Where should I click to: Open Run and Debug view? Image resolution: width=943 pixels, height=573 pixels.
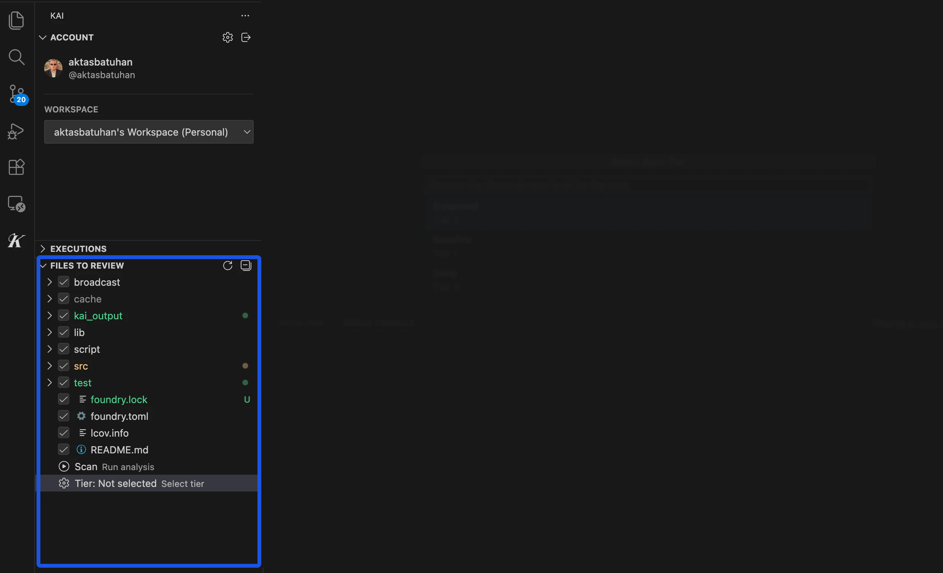click(x=16, y=131)
